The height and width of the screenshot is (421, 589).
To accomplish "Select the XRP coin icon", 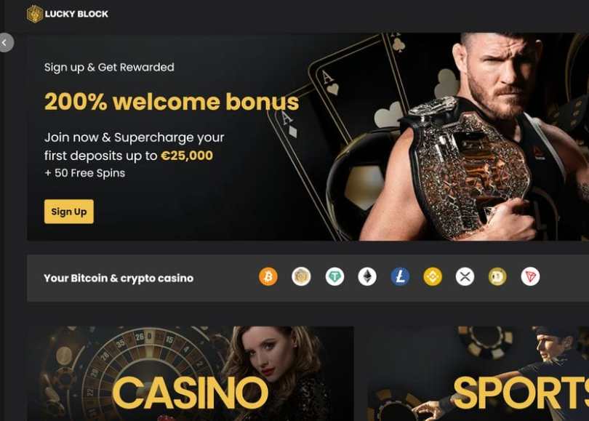I will [465, 277].
